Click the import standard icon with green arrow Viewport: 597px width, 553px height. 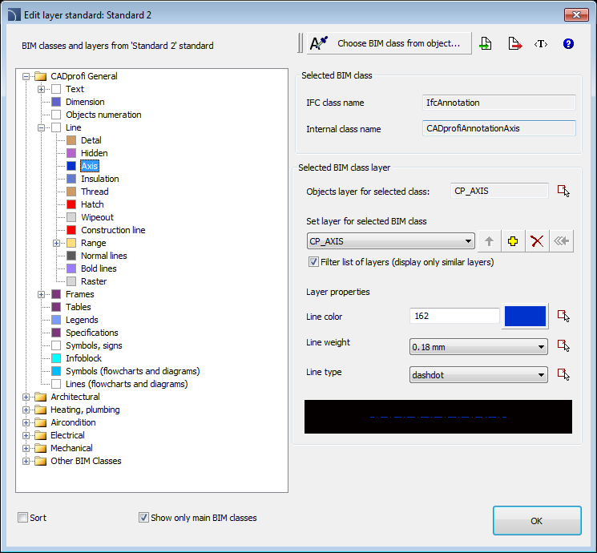tap(486, 44)
